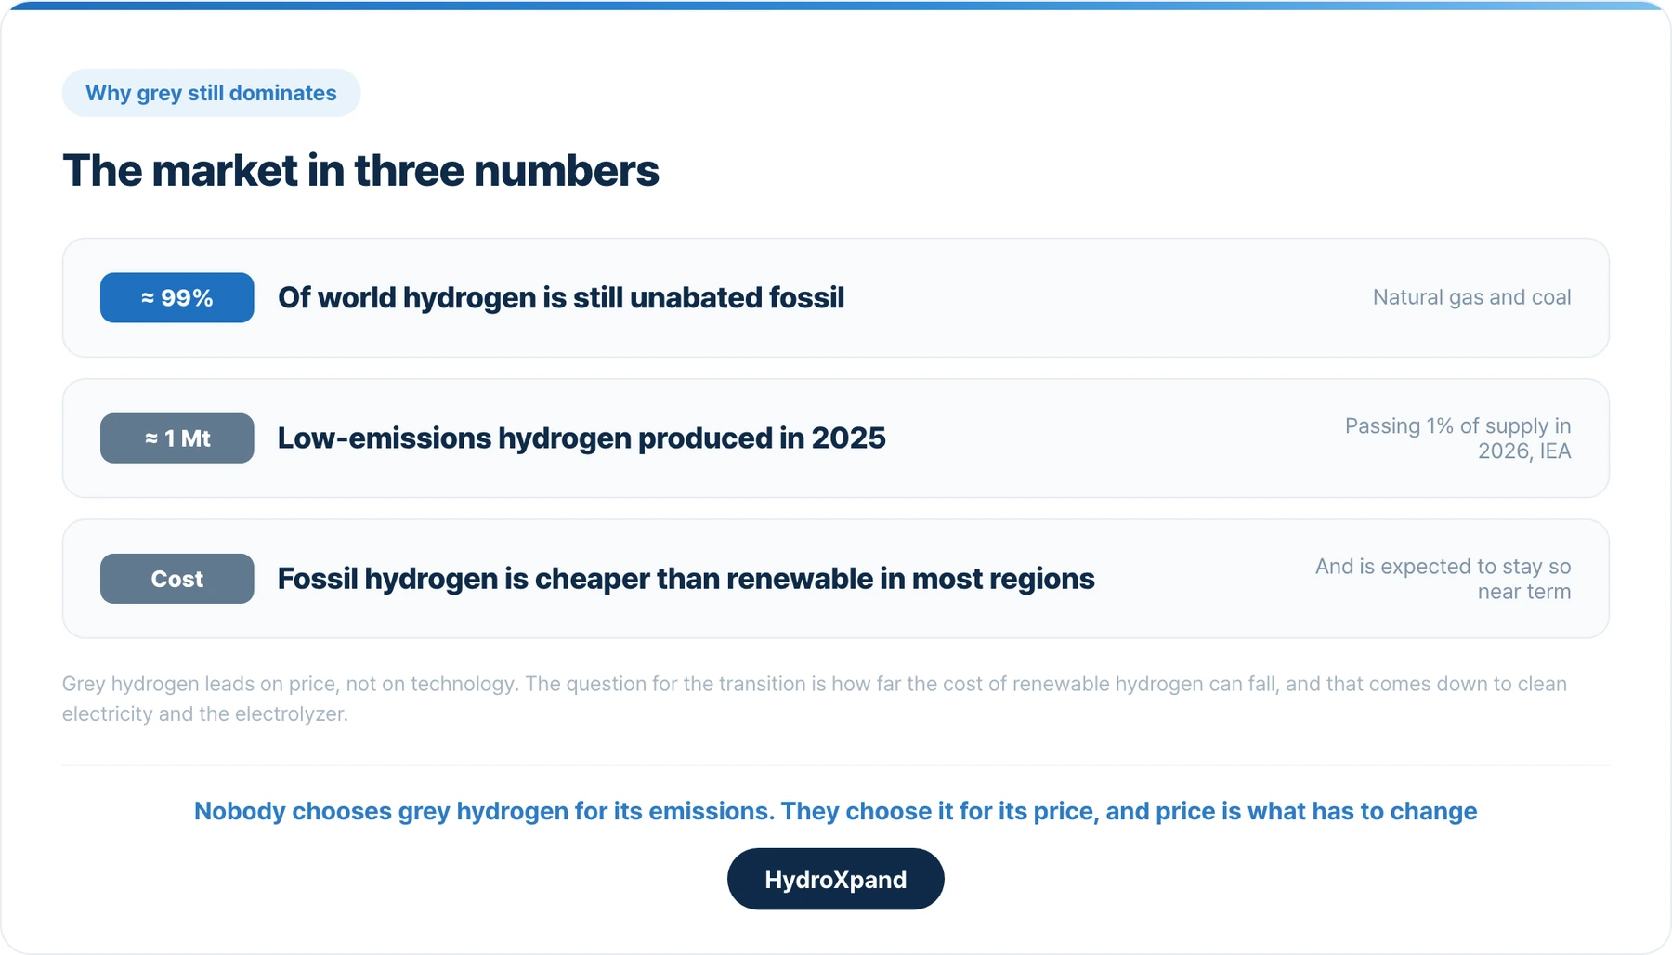Click the HydroXpand button
This screenshot has width=1672, height=955.
coord(835,879)
